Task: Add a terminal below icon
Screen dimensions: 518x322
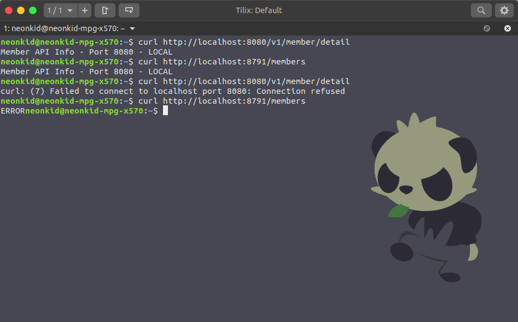Action: [x=129, y=10]
